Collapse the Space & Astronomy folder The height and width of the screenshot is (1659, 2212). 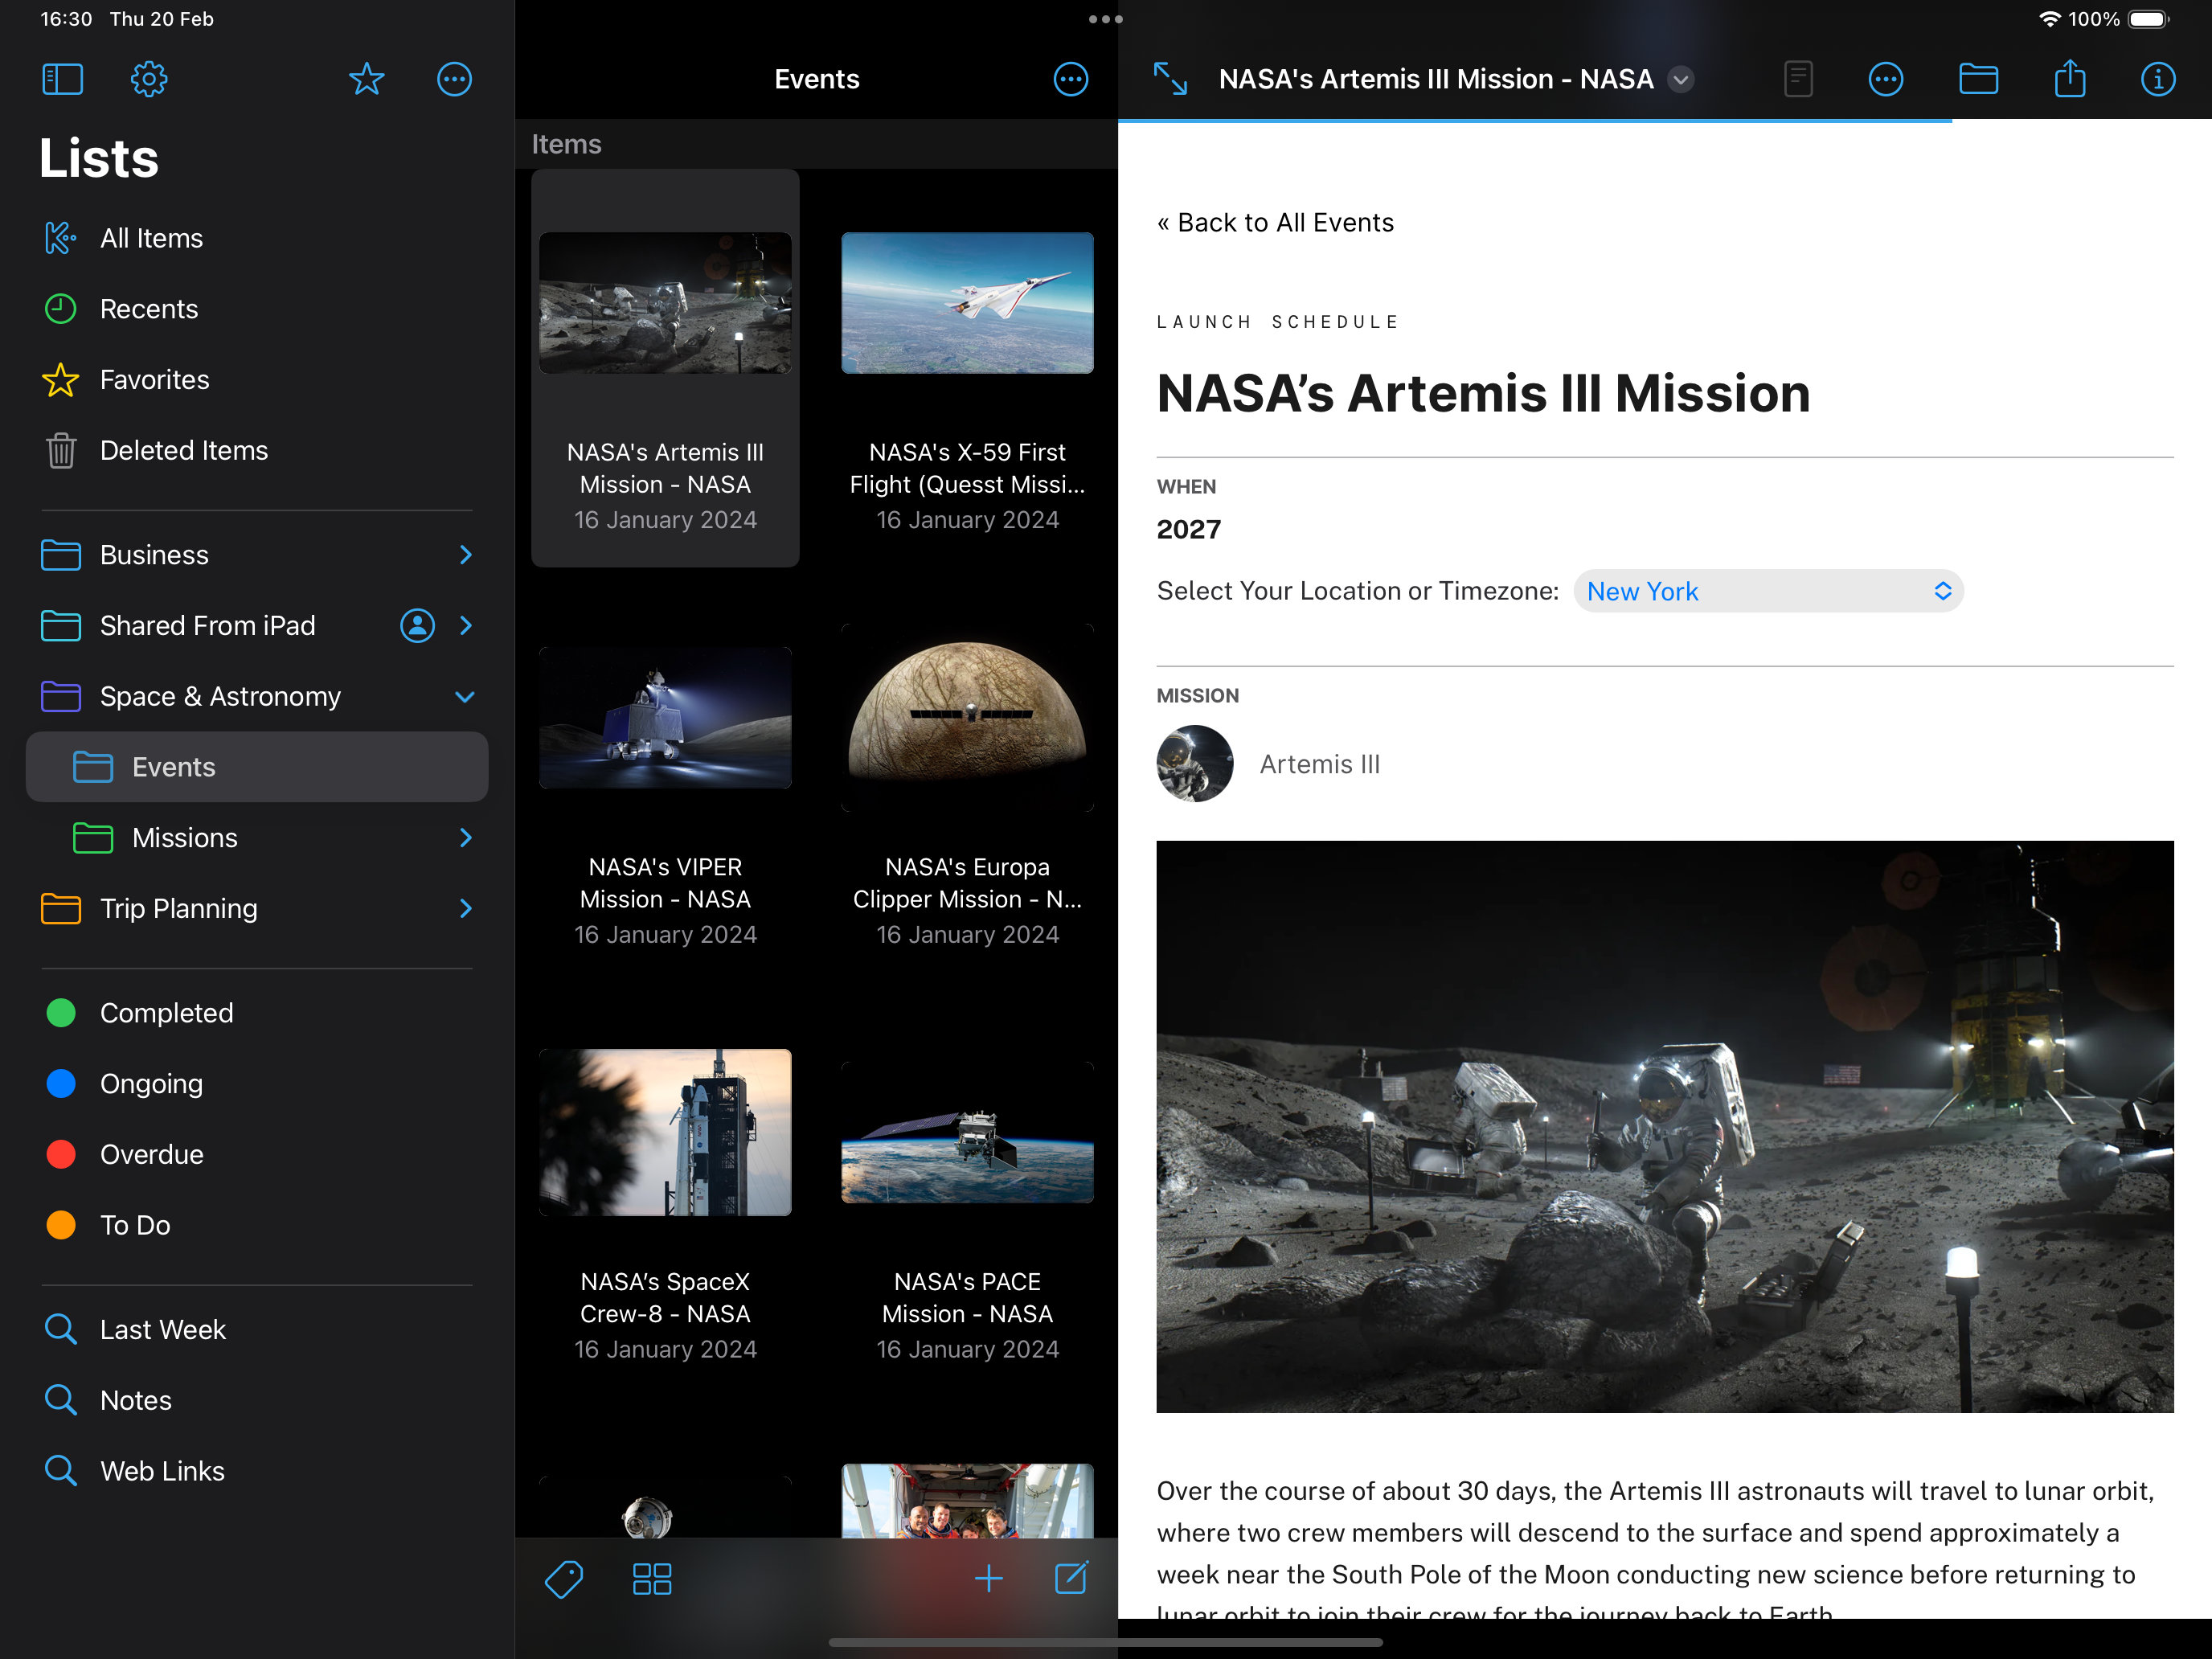pyautogui.click(x=465, y=696)
